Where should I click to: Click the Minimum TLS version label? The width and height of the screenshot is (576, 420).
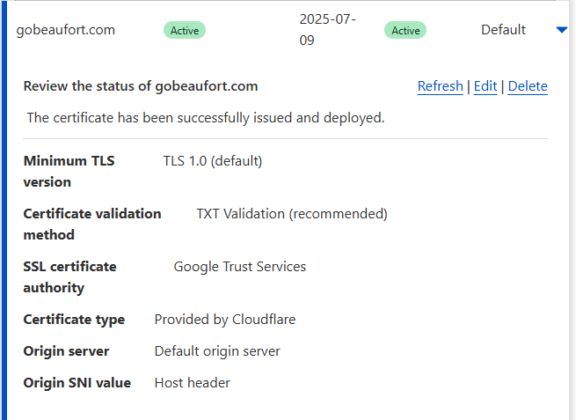[x=69, y=172]
